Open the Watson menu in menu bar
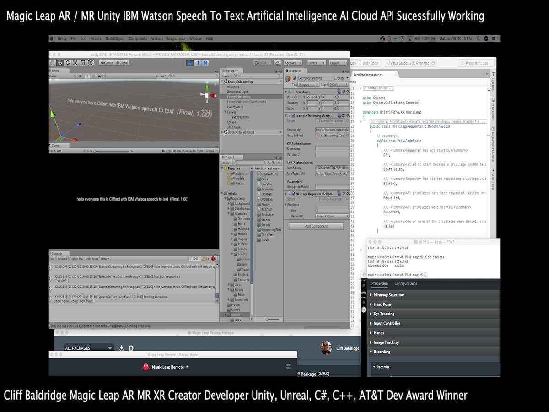This screenshot has width=549, height=412. click(x=157, y=38)
